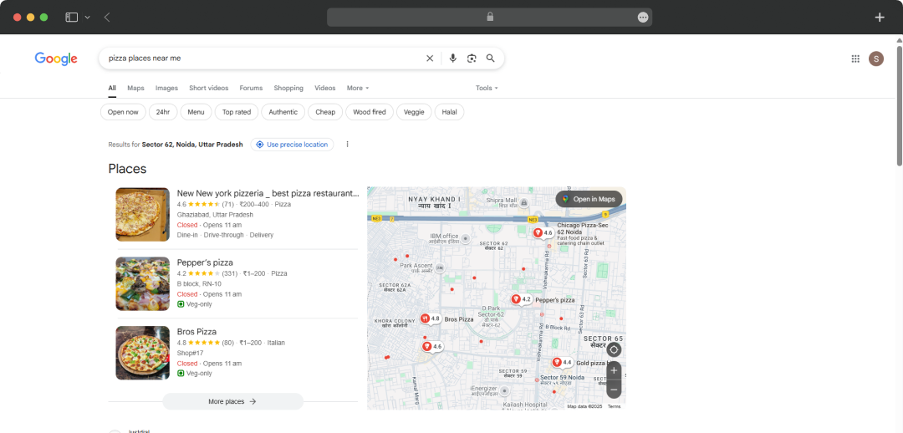
Task: Toggle the 'Halal' filter chip
Action: coord(449,112)
